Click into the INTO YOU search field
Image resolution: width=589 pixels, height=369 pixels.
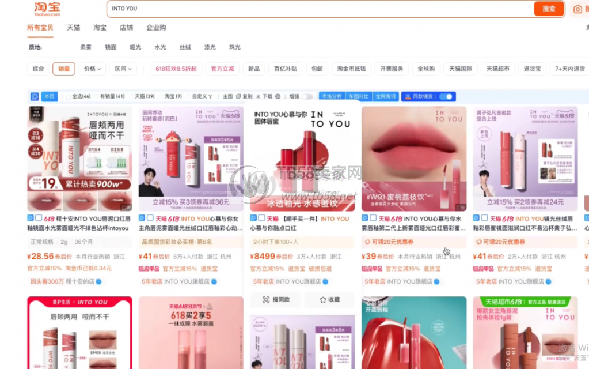(x=320, y=9)
